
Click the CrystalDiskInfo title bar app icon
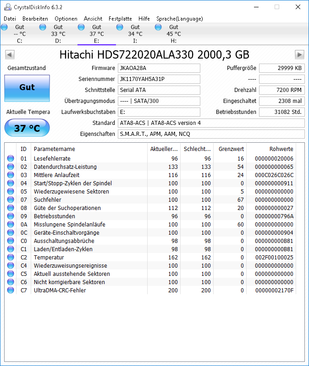click(x=7, y=7)
